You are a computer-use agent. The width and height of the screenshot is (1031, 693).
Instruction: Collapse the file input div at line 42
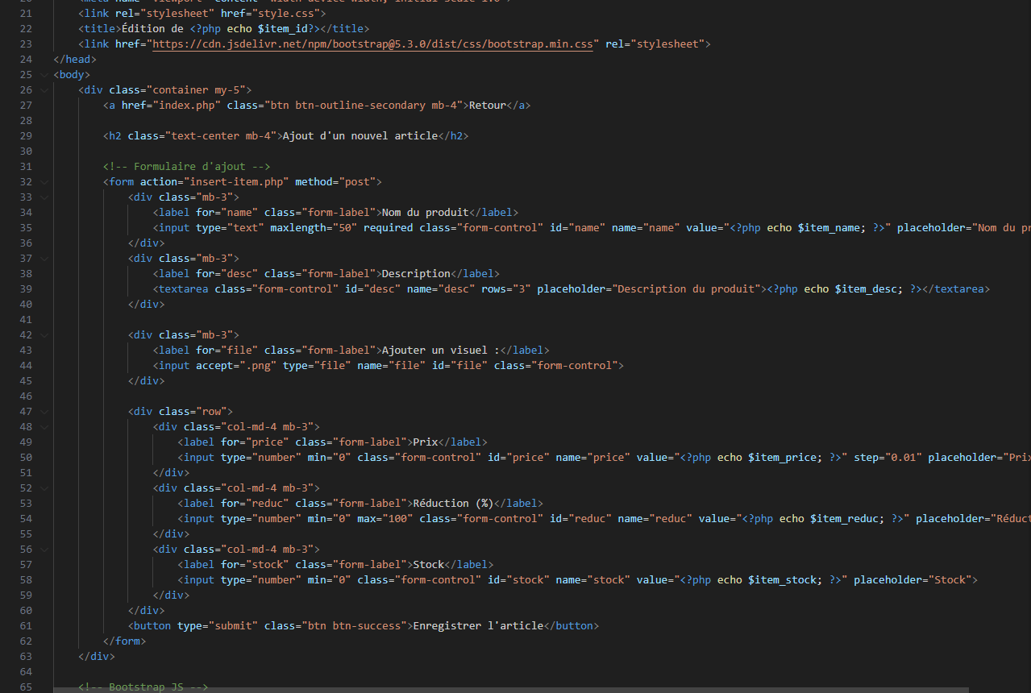click(44, 335)
